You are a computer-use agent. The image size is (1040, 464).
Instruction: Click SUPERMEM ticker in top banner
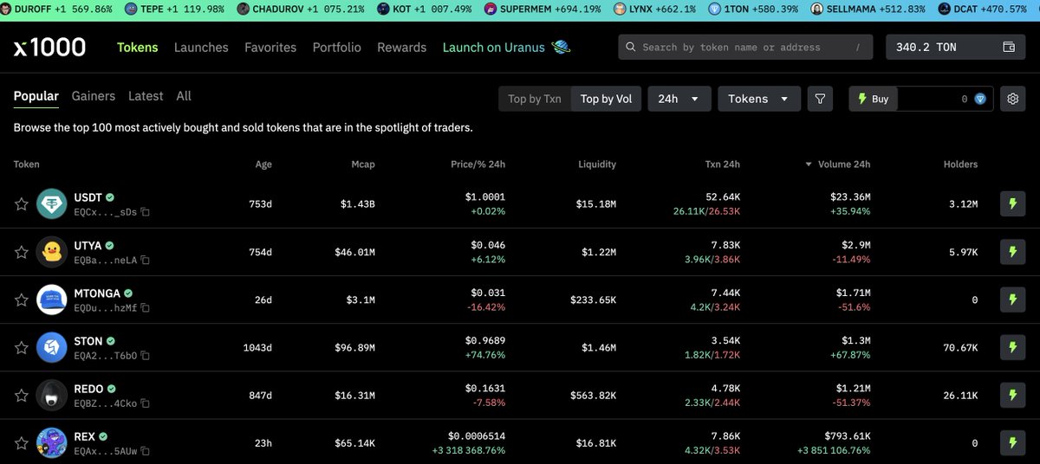[543, 9]
